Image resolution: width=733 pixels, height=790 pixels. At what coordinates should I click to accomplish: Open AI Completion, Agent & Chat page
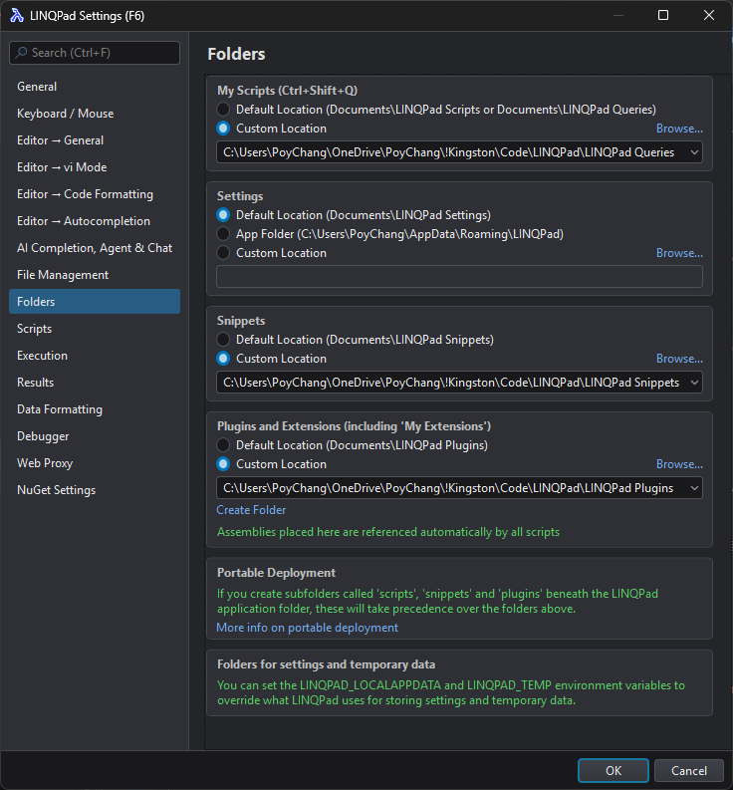(95, 248)
